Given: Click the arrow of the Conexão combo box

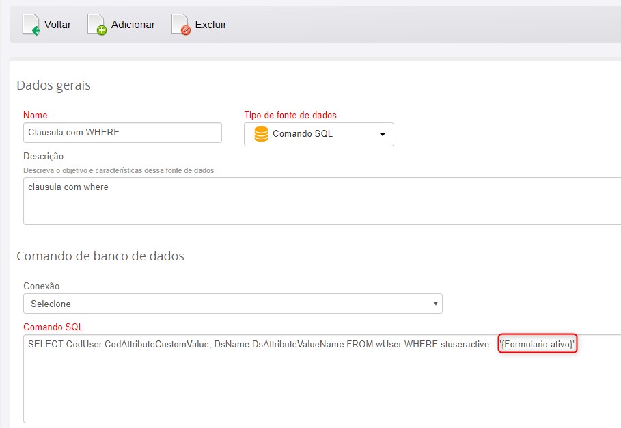Looking at the screenshot, I should point(435,303).
